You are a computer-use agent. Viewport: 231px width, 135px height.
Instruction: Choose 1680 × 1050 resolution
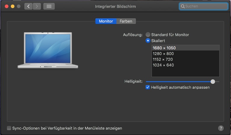coord(186,48)
